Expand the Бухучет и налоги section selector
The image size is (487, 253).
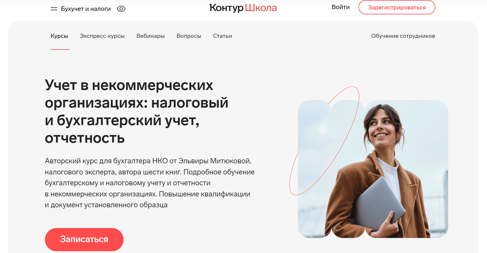pyautogui.click(x=86, y=9)
